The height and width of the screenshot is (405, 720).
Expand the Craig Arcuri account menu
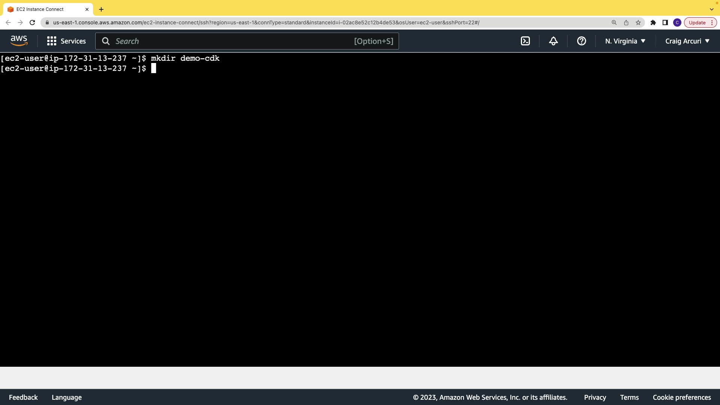point(687,41)
